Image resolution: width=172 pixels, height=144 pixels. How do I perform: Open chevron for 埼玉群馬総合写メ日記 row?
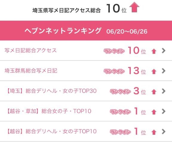(x=164, y=71)
